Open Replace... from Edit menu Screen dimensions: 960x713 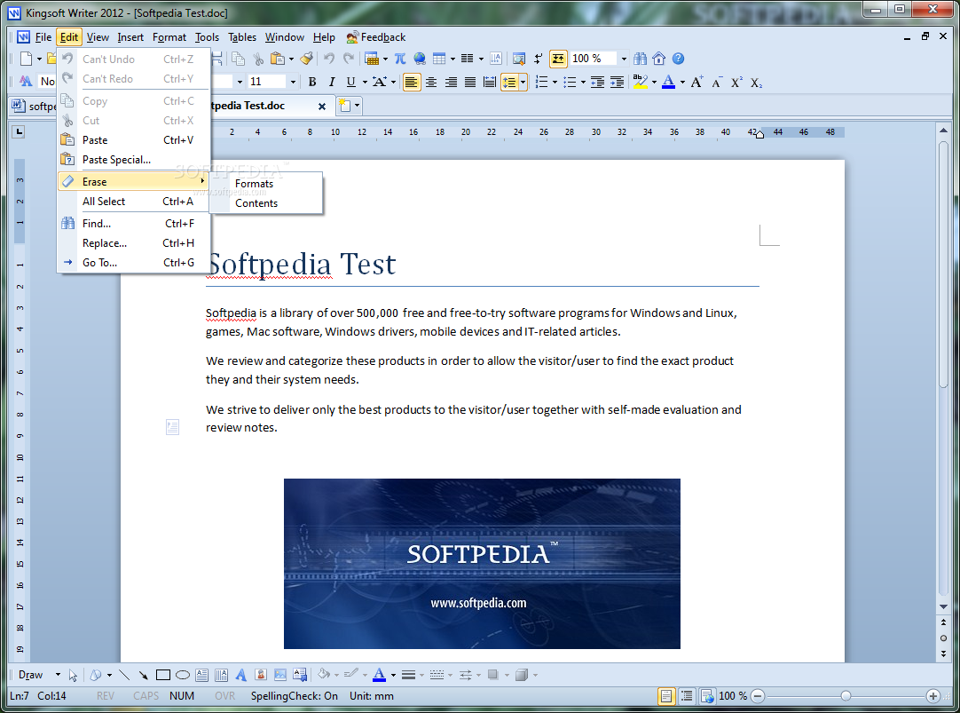(x=134, y=243)
